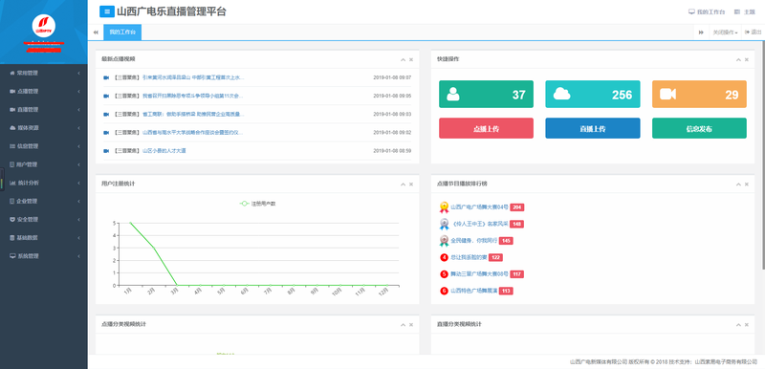Expand the 直播管理 menu chevron

coord(79,110)
